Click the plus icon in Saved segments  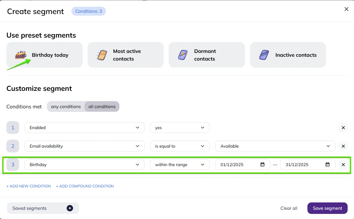[70, 208]
